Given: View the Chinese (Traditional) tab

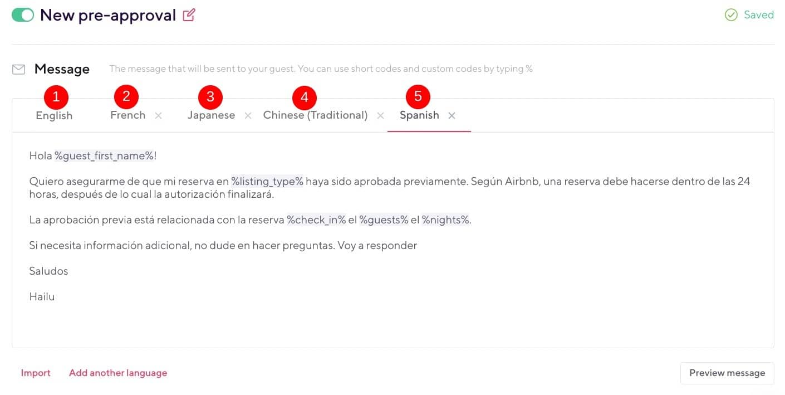Looking at the screenshot, I should 315,115.
